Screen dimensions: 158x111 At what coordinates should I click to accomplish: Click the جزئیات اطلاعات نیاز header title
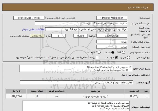[138, 8]
